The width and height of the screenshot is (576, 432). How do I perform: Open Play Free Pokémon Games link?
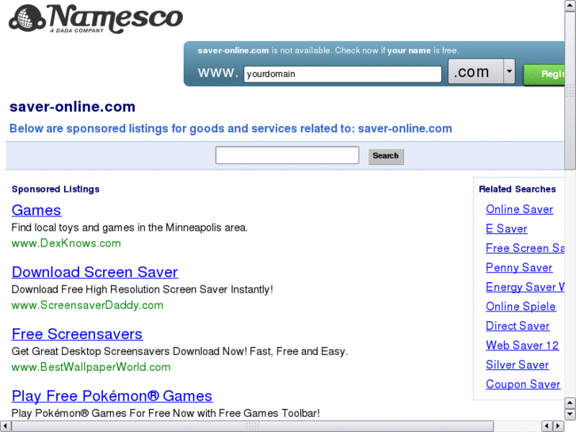[112, 396]
